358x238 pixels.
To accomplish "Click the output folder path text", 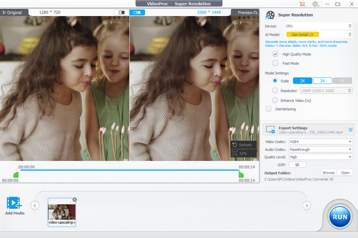I will (x=299, y=179).
